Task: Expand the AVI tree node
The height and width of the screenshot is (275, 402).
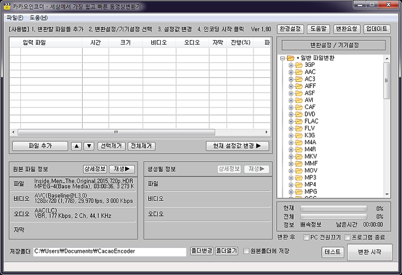Action: tap(291, 100)
